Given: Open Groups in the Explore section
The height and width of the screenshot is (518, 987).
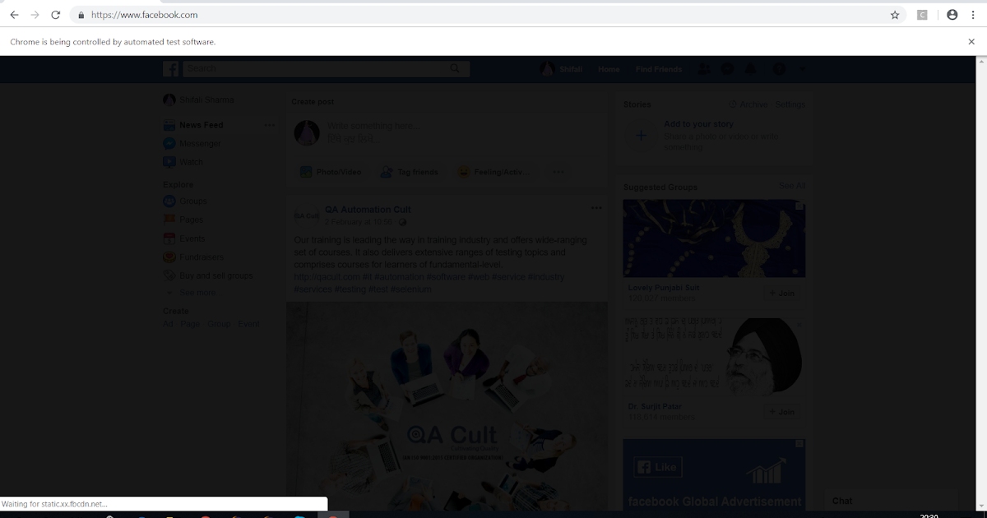Looking at the screenshot, I should click(x=194, y=201).
